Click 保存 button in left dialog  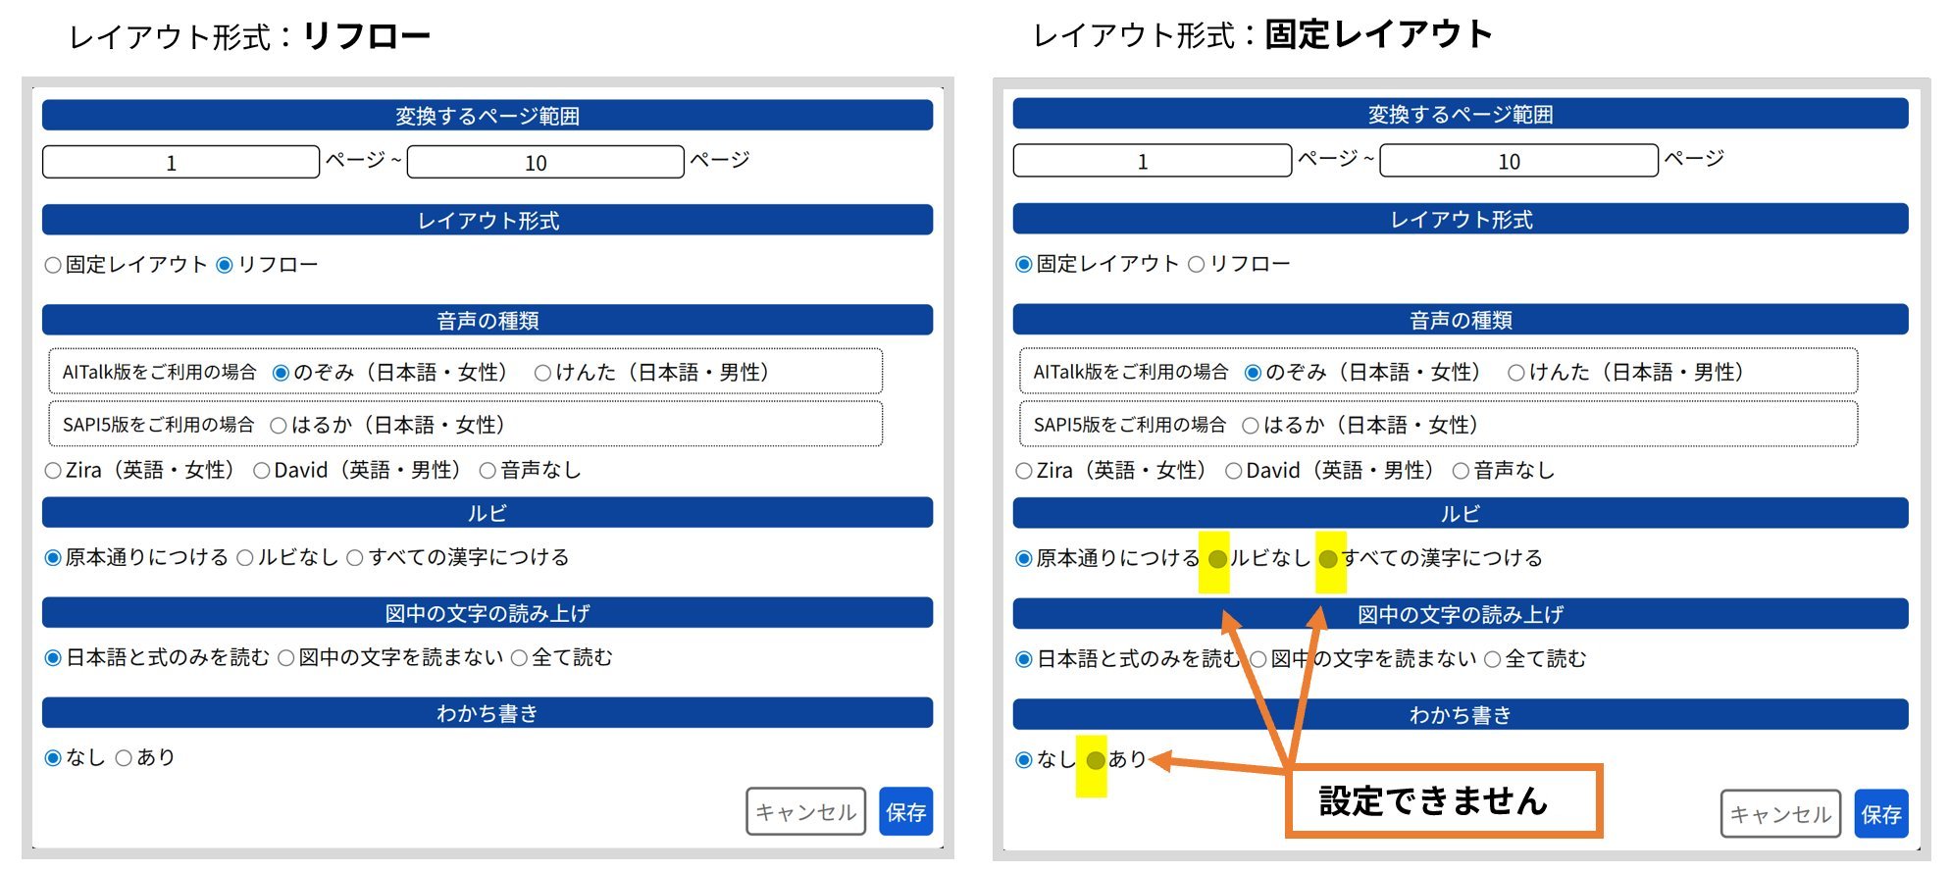[x=904, y=812]
